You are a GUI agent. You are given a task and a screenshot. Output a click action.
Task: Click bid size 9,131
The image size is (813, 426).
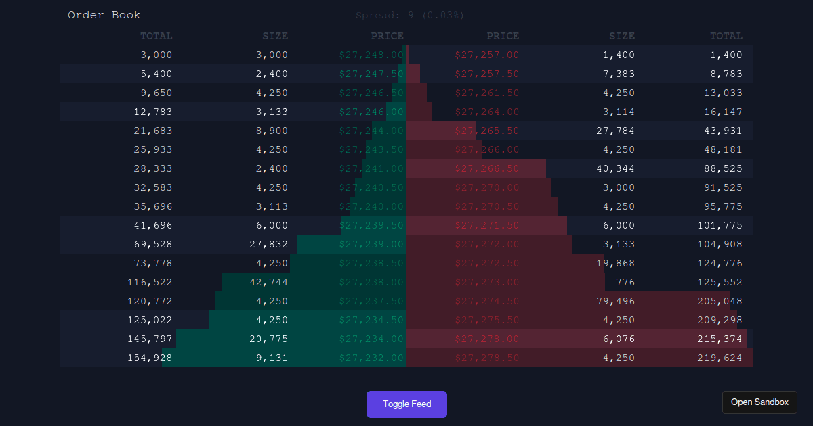click(272, 358)
